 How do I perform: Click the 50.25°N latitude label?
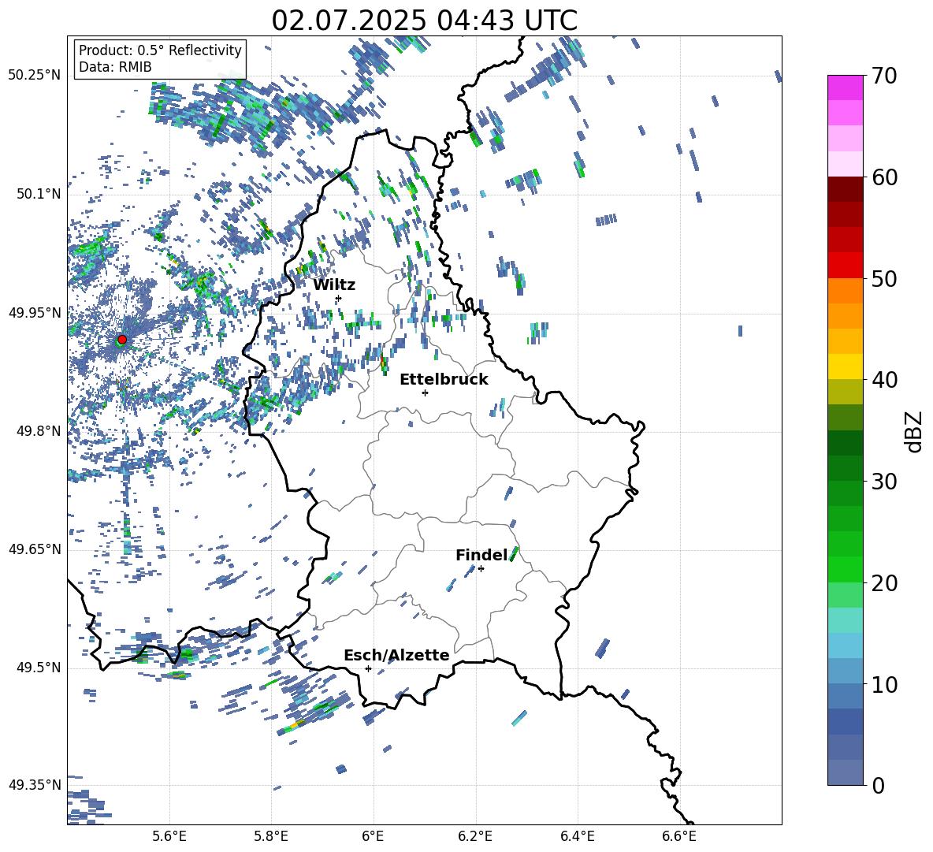click(x=35, y=75)
